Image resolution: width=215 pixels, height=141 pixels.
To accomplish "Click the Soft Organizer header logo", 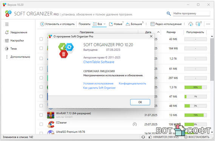I will (x=8, y=14).
